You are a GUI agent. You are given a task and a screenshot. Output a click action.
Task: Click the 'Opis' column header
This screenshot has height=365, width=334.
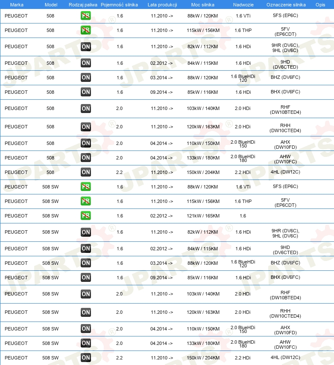(320, 5)
